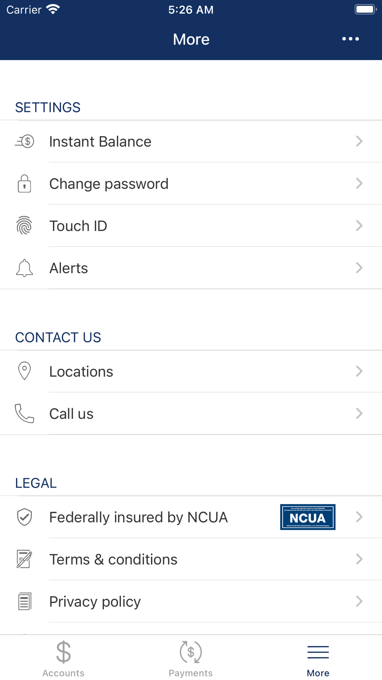The image size is (382, 680).
Task: Tap the Privacy policy document icon
Action: tap(24, 601)
